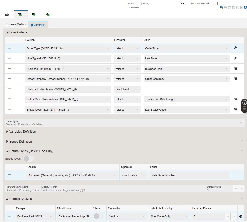Click the plus button to add a filter criterion
Screen dimensions: 247x222
tap(242, 32)
